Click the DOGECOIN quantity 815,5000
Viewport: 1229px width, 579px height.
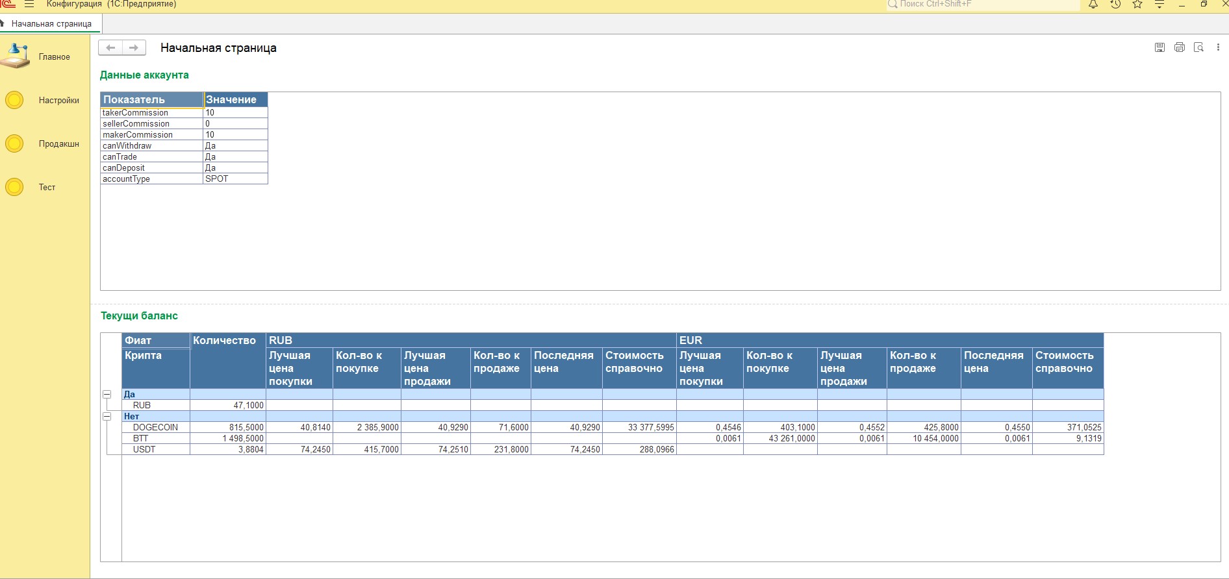[228, 428]
